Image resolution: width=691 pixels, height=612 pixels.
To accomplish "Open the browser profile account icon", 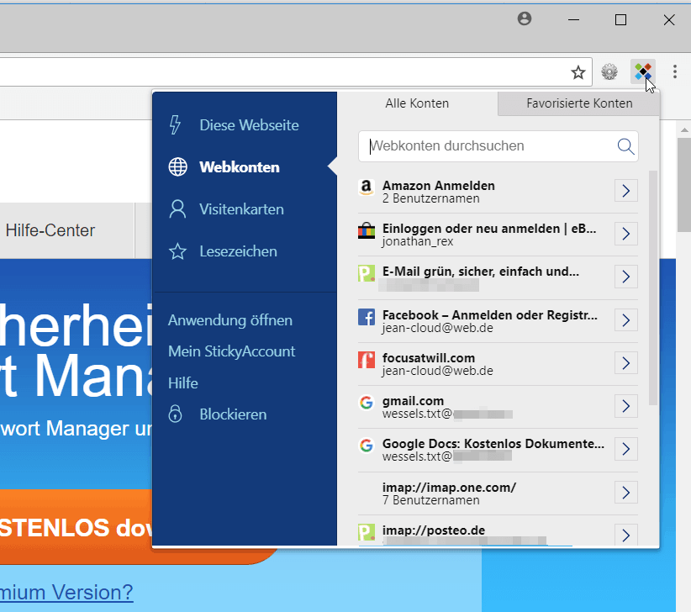I will pos(525,18).
